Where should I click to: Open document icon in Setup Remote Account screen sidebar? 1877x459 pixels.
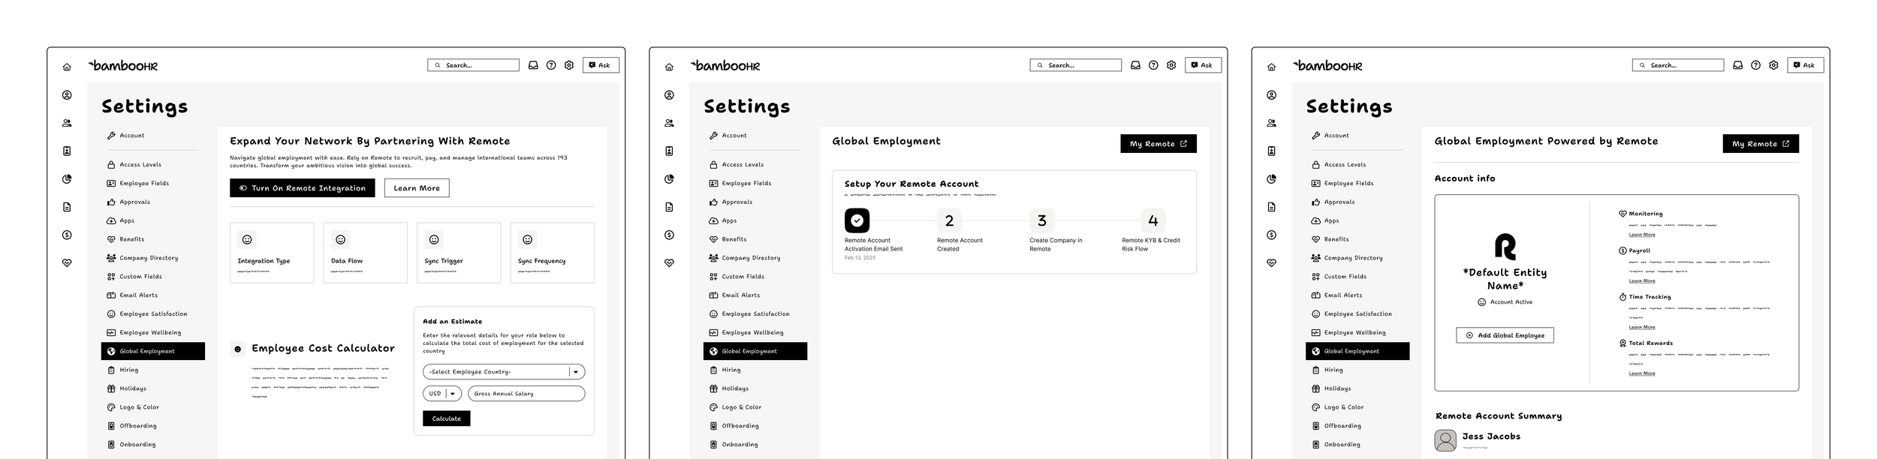(669, 207)
